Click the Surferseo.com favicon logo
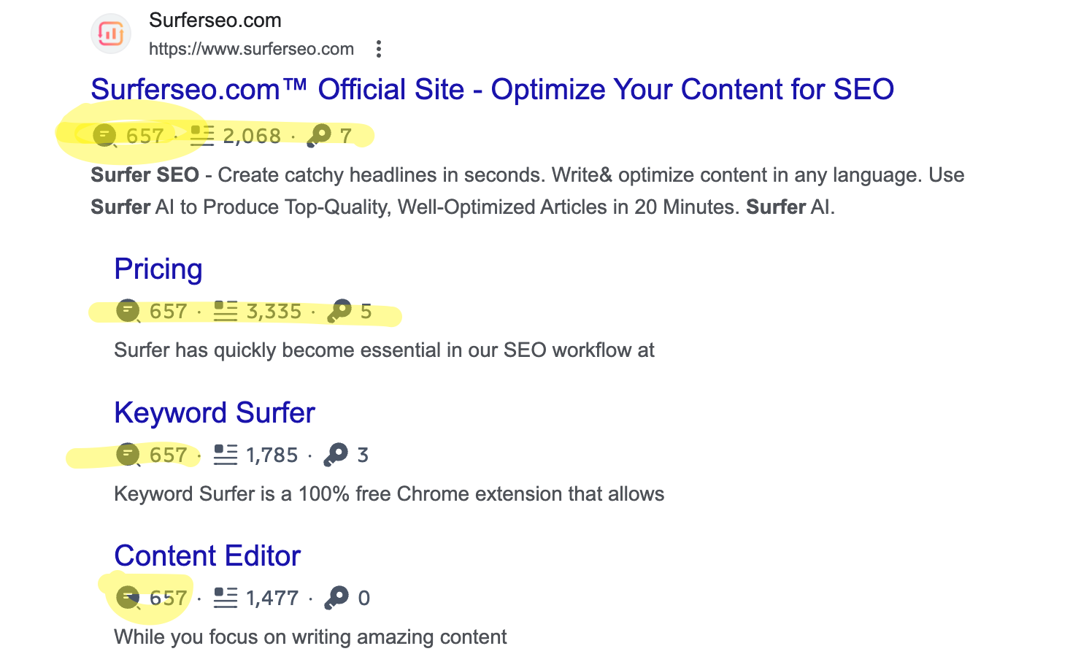This screenshot has height=654, width=1089. point(111,34)
